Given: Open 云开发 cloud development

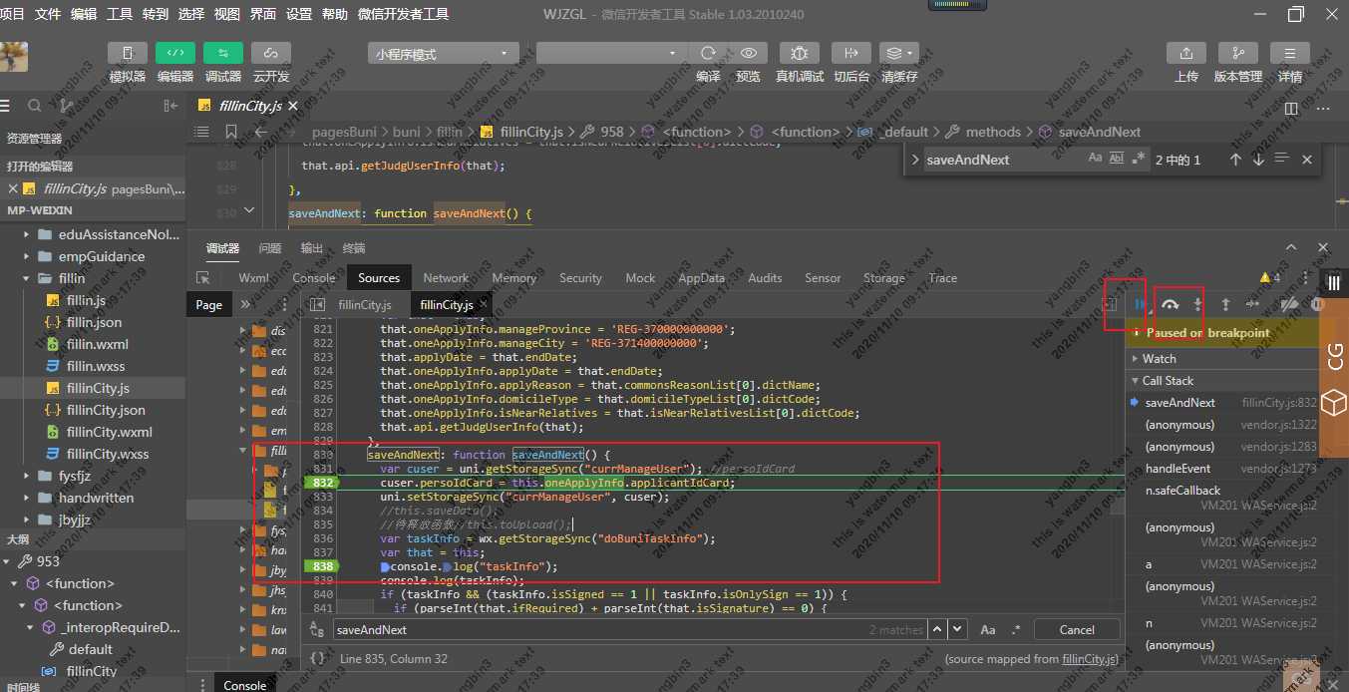Looking at the screenshot, I should [270, 54].
